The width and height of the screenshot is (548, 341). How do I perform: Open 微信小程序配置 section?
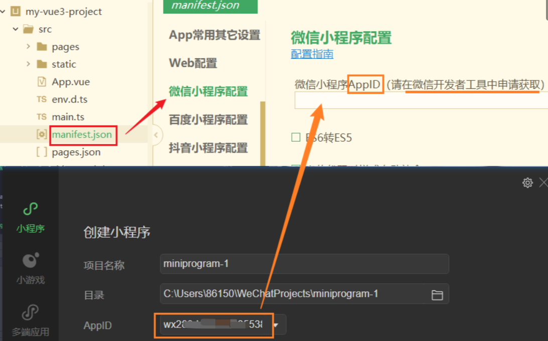(208, 91)
